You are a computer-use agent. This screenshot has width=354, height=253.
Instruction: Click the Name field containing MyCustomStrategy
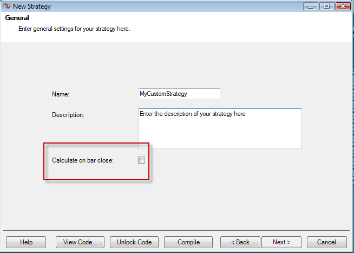pyautogui.click(x=179, y=94)
